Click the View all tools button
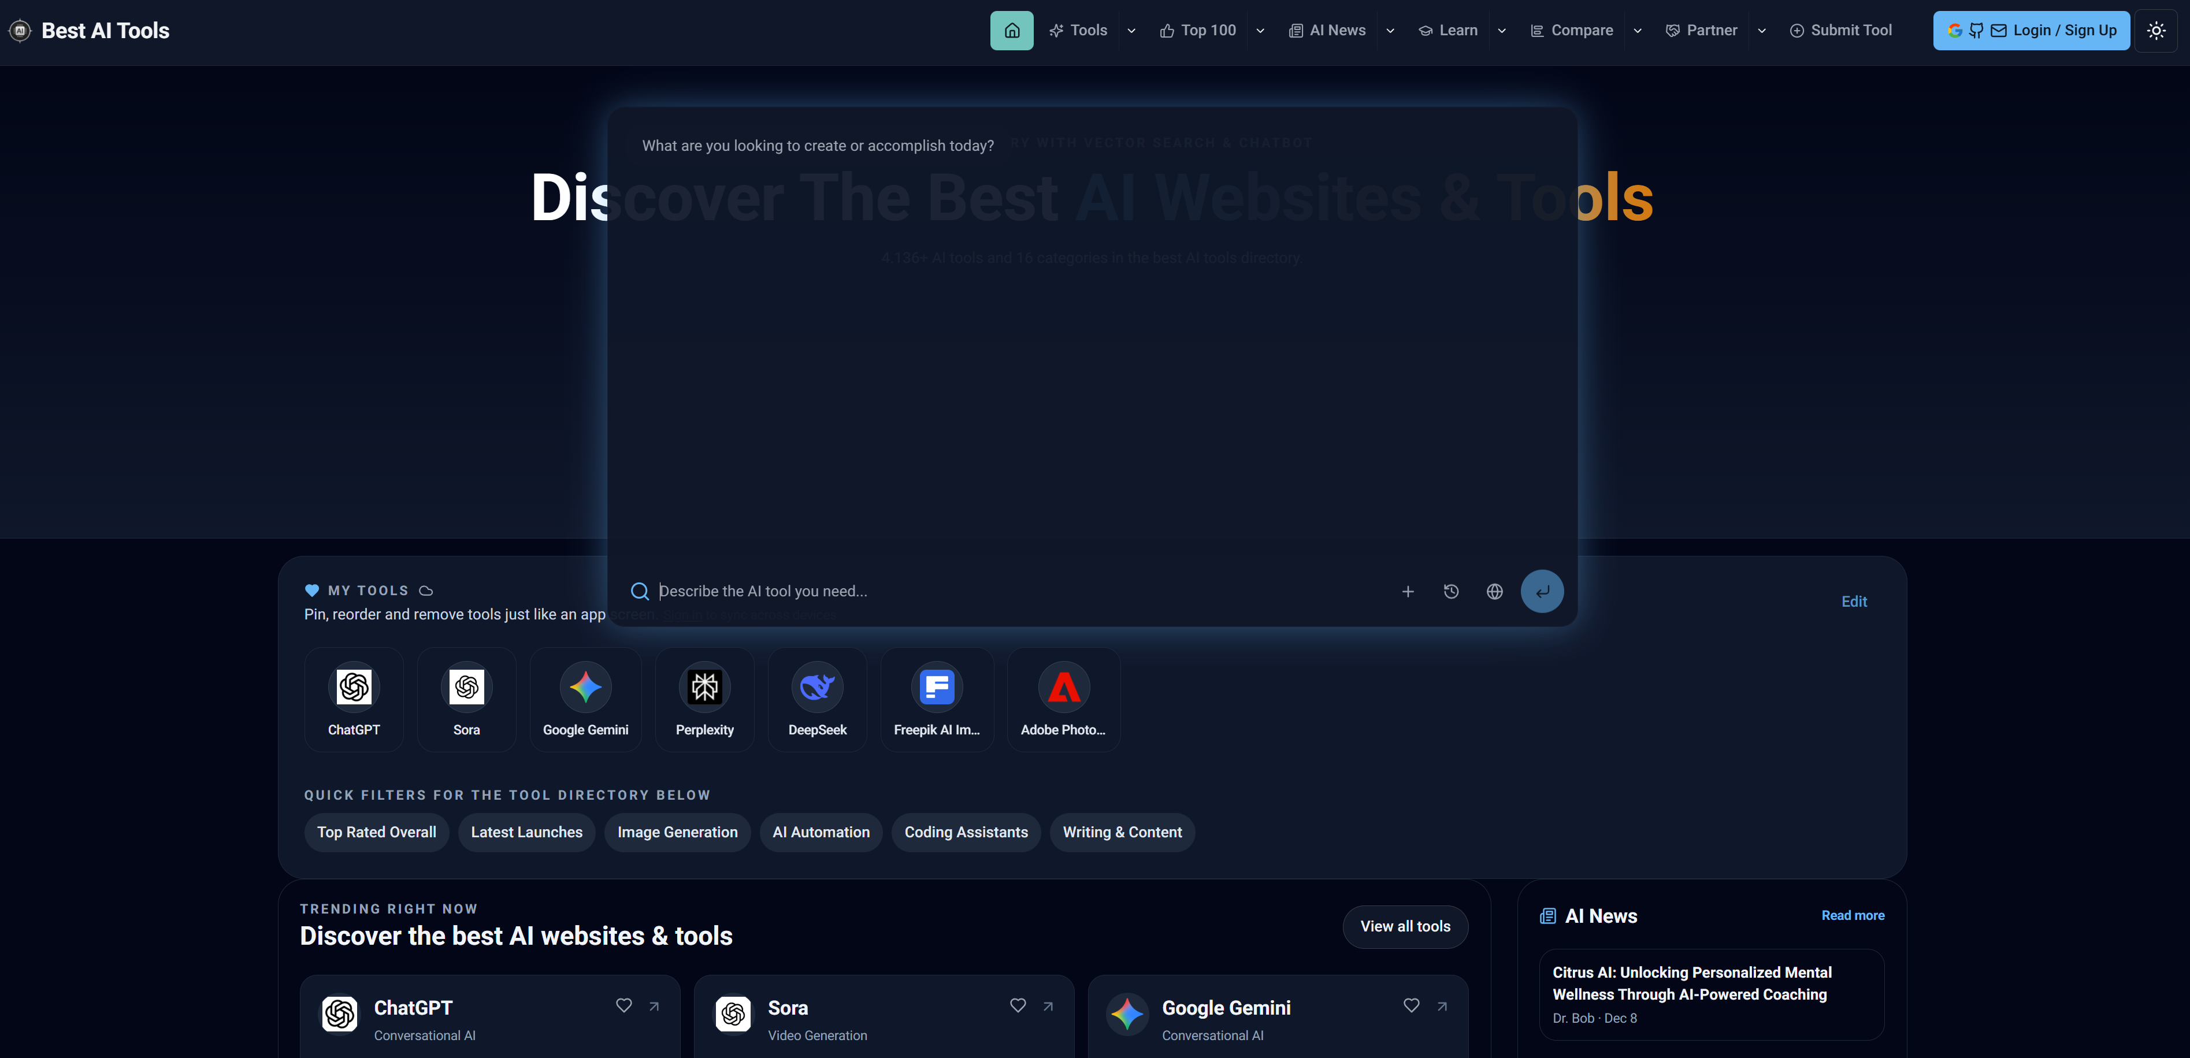Screen dimensions: 2190x1058 tap(1405, 926)
